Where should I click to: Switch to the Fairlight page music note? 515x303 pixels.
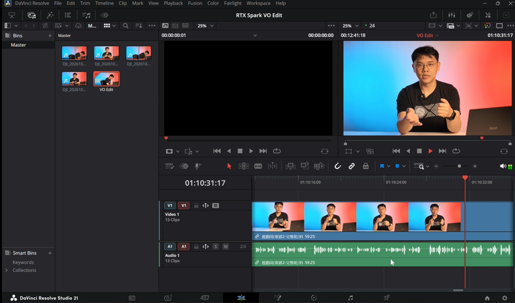(351, 298)
